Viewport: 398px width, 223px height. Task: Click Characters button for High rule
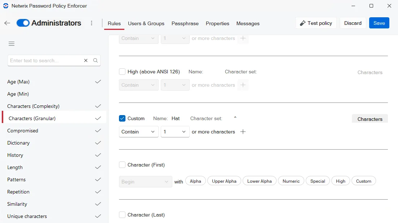(x=370, y=72)
